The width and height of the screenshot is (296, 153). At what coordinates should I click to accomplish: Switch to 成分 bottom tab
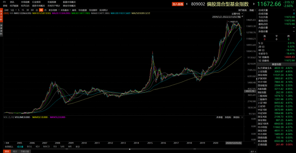(14, 151)
